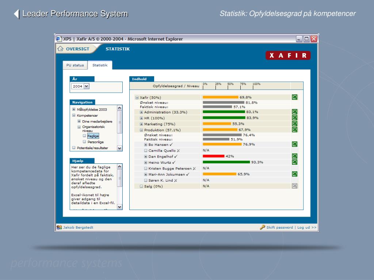This screenshot has height=280, width=374.
Task: Expand Målopfyldelse 2003 in Navigation
Action: tap(74, 109)
